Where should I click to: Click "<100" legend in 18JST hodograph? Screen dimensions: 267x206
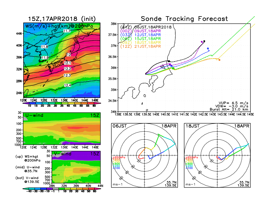[189, 168]
